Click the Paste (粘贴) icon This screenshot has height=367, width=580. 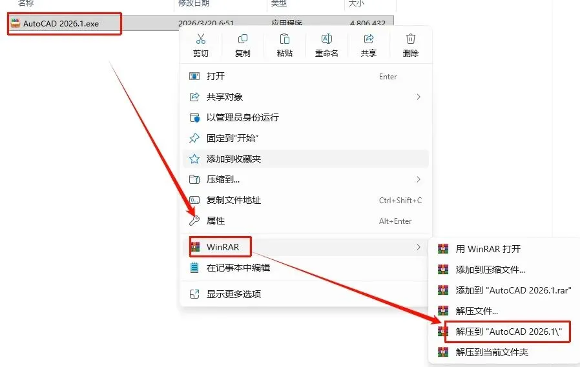(x=284, y=39)
